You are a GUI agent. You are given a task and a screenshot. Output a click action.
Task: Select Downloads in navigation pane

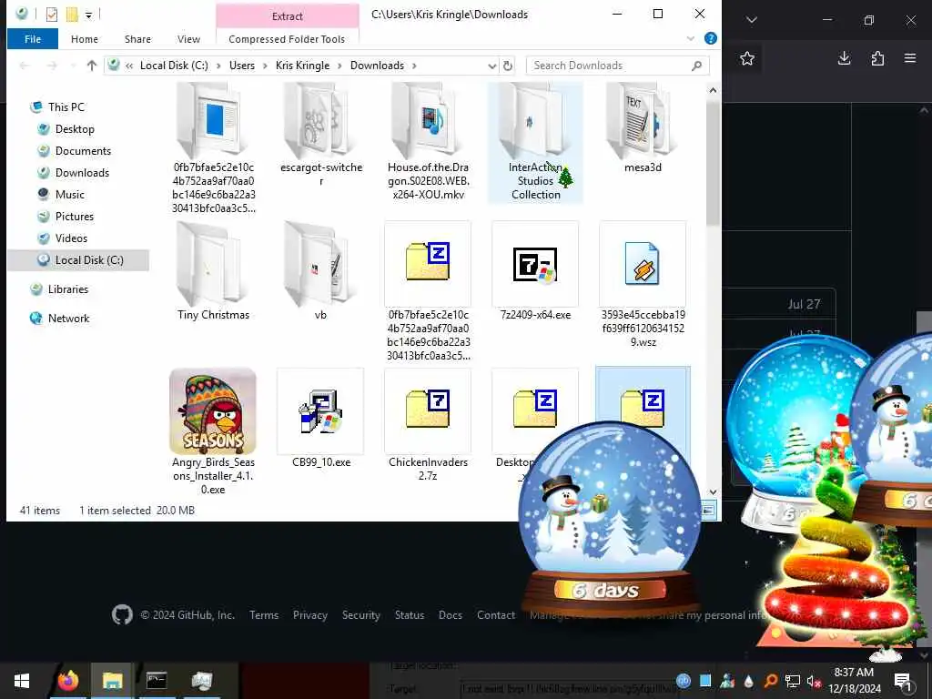[x=82, y=173]
